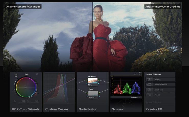Select the Water node thumbnail
This screenshot has height=117, width=189.
[x=93, y=93]
